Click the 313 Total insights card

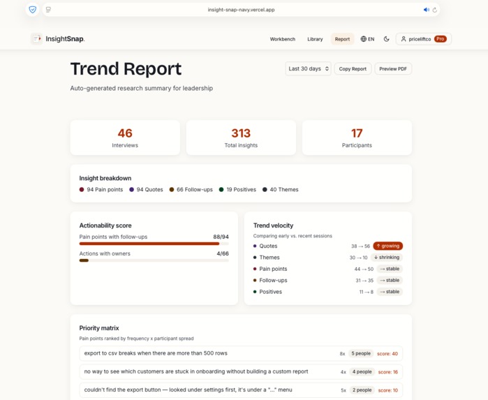pos(241,138)
